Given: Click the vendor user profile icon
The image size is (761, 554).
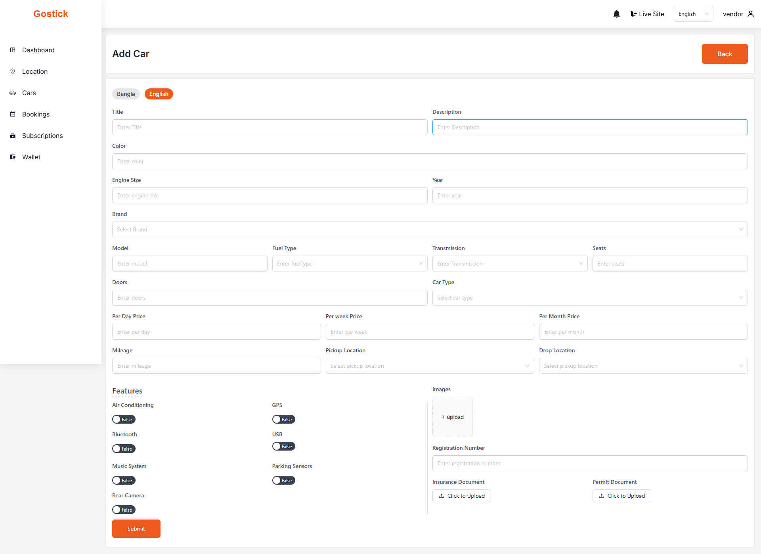Looking at the screenshot, I should pos(751,14).
